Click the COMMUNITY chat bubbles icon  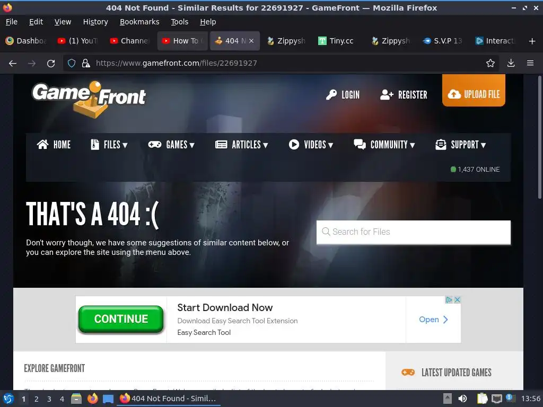tap(360, 144)
